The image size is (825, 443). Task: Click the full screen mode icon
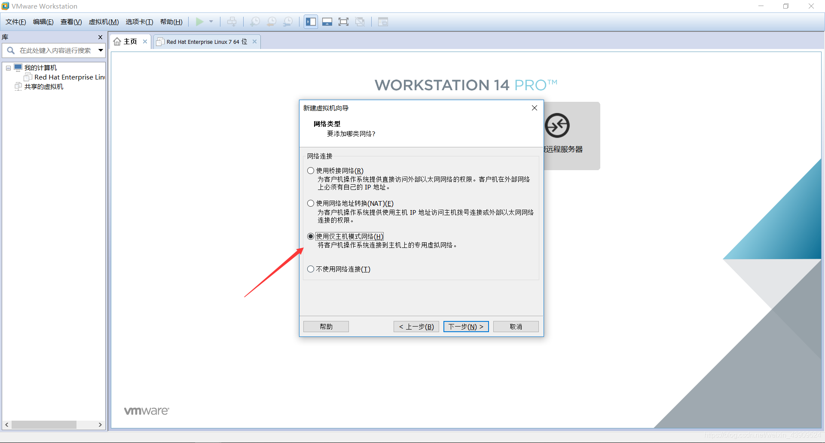pos(343,21)
